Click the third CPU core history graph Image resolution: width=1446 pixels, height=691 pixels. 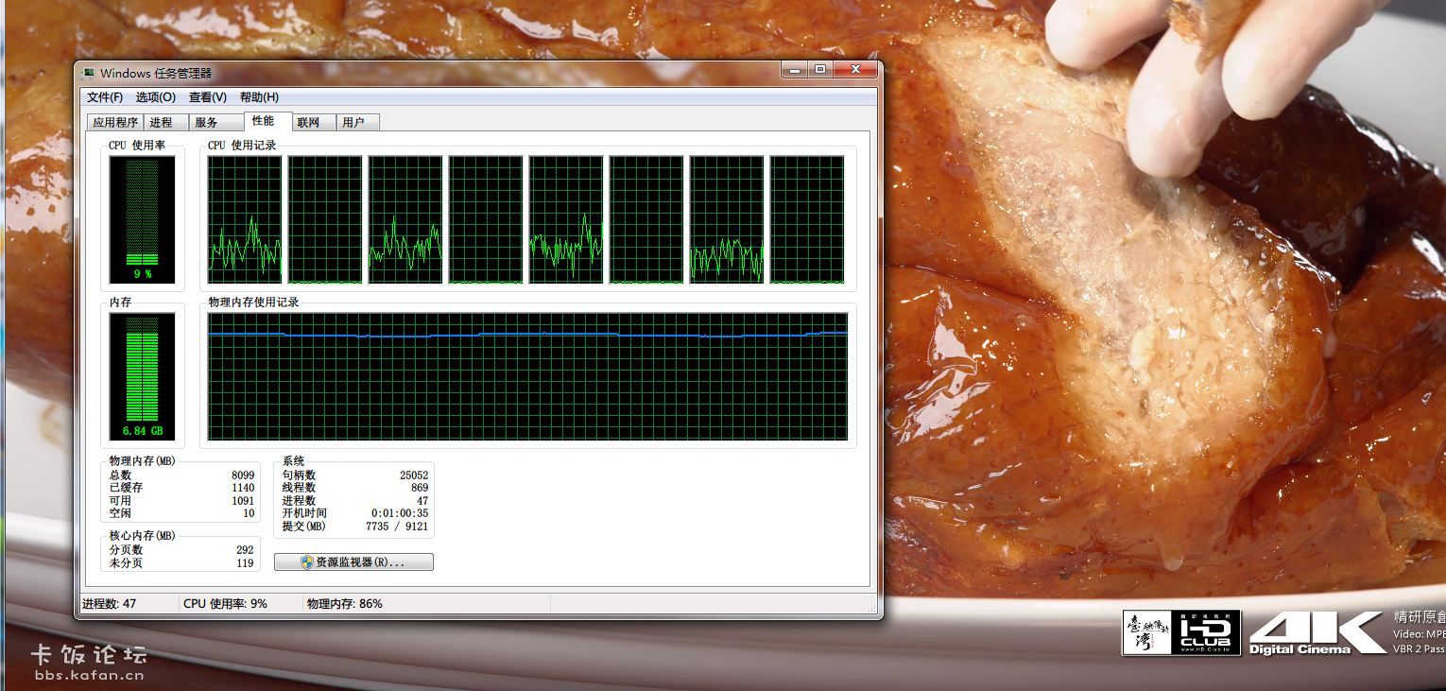[405, 219]
